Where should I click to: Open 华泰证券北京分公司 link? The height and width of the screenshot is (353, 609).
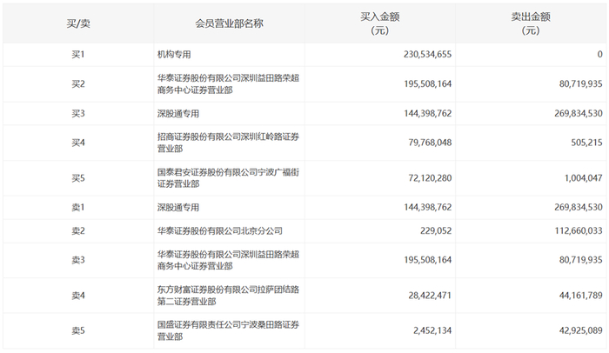(x=218, y=230)
